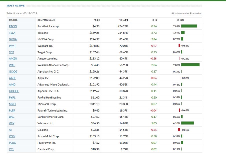Click the COMPANY NAME column header
Viewport: 226px width, 156px height.
tap(46, 20)
